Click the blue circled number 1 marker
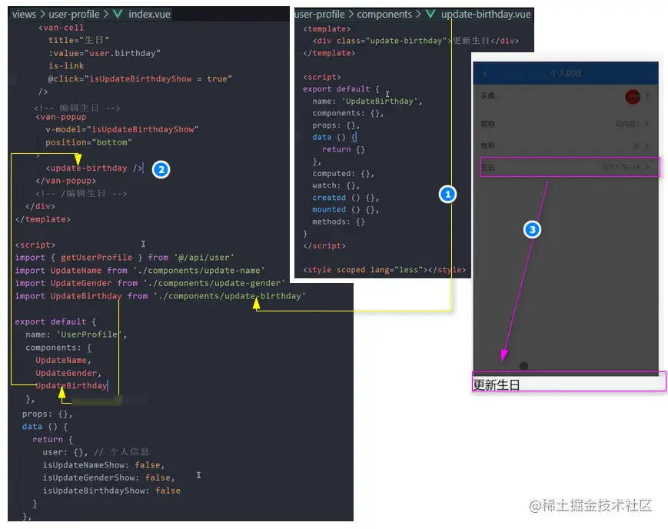 (x=447, y=195)
